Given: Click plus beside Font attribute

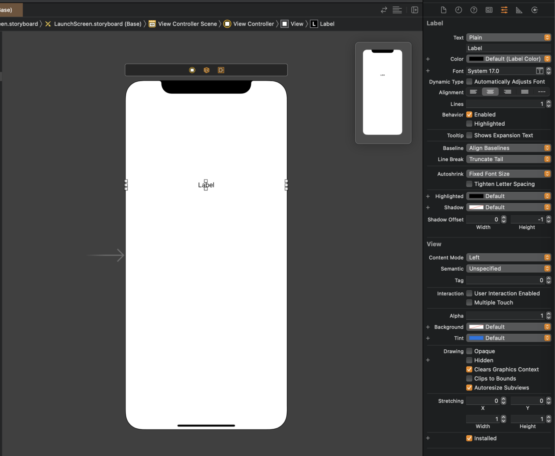Looking at the screenshot, I should tap(428, 71).
